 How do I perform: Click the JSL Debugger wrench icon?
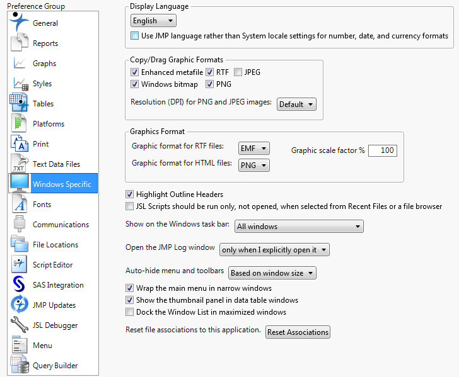pyautogui.click(x=20, y=324)
